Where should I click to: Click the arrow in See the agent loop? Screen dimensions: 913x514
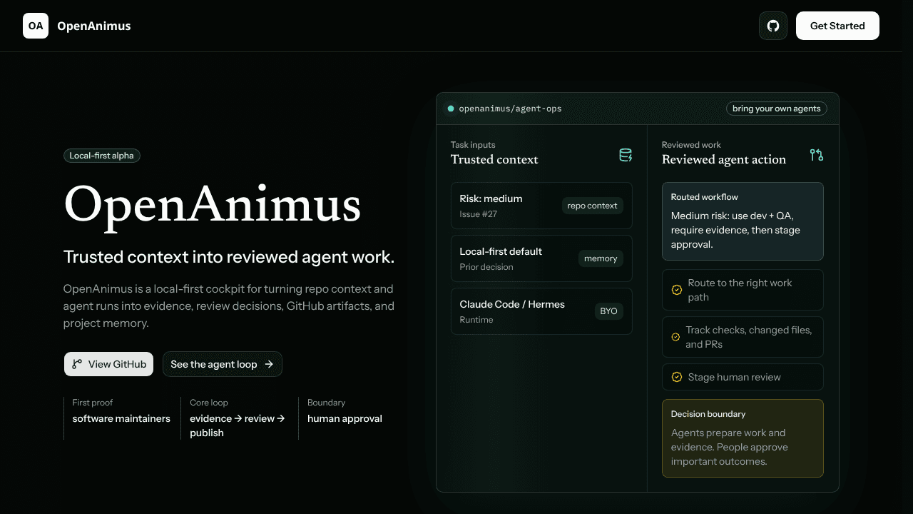[x=269, y=364]
